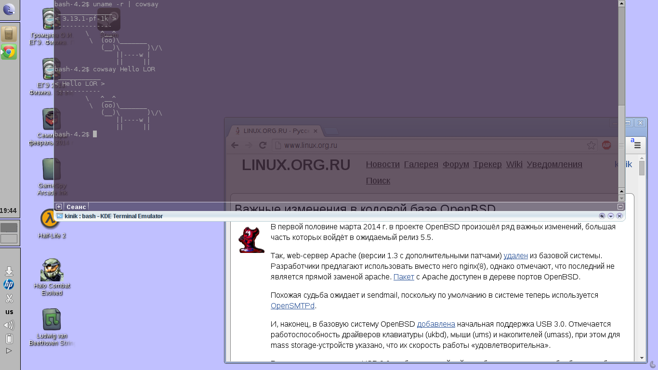Click the Konsole title bar down-arrow minimize button

[x=610, y=216]
